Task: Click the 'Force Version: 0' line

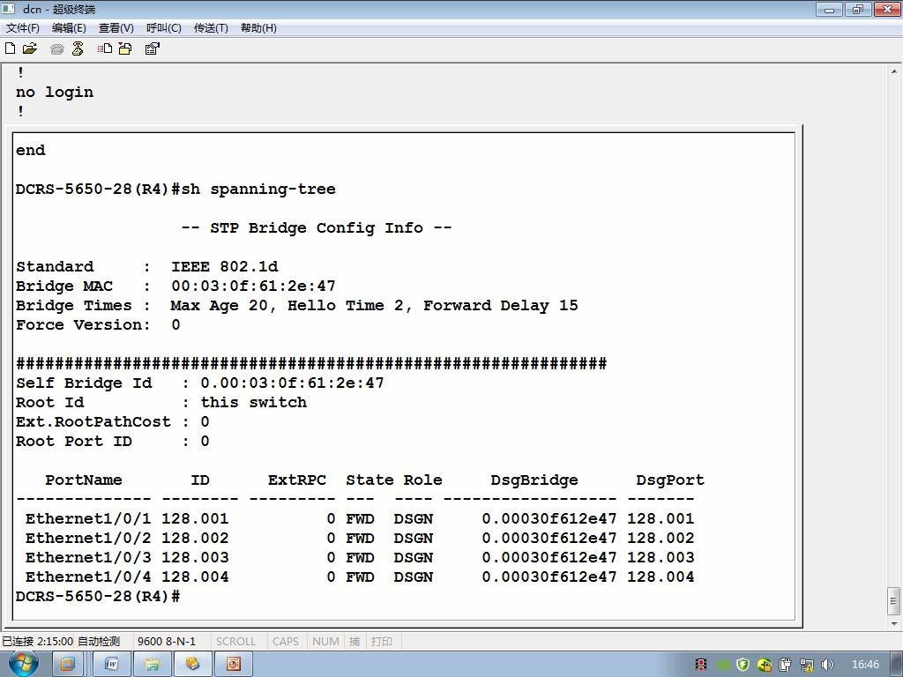Action: coord(98,324)
